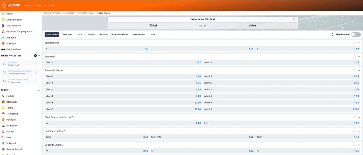Viewport: 363px width, 155px height.
Task: Select Basketball in the sport list
Action: tap(12, 102)
